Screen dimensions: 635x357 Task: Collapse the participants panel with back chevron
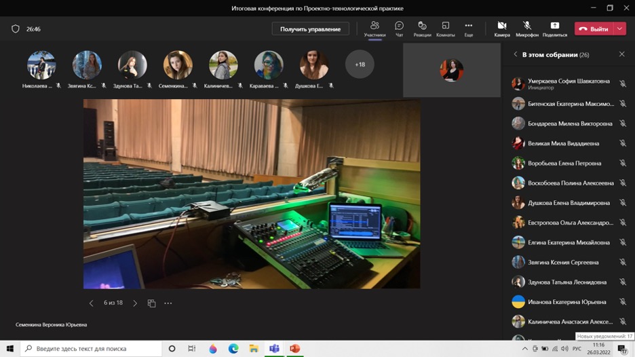click(515, 54)
